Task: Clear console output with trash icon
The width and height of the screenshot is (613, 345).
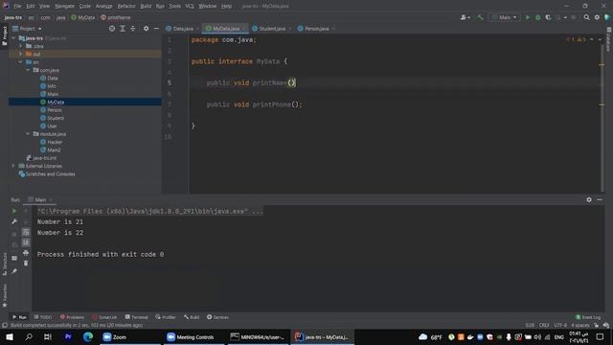Action: [26, 264]
